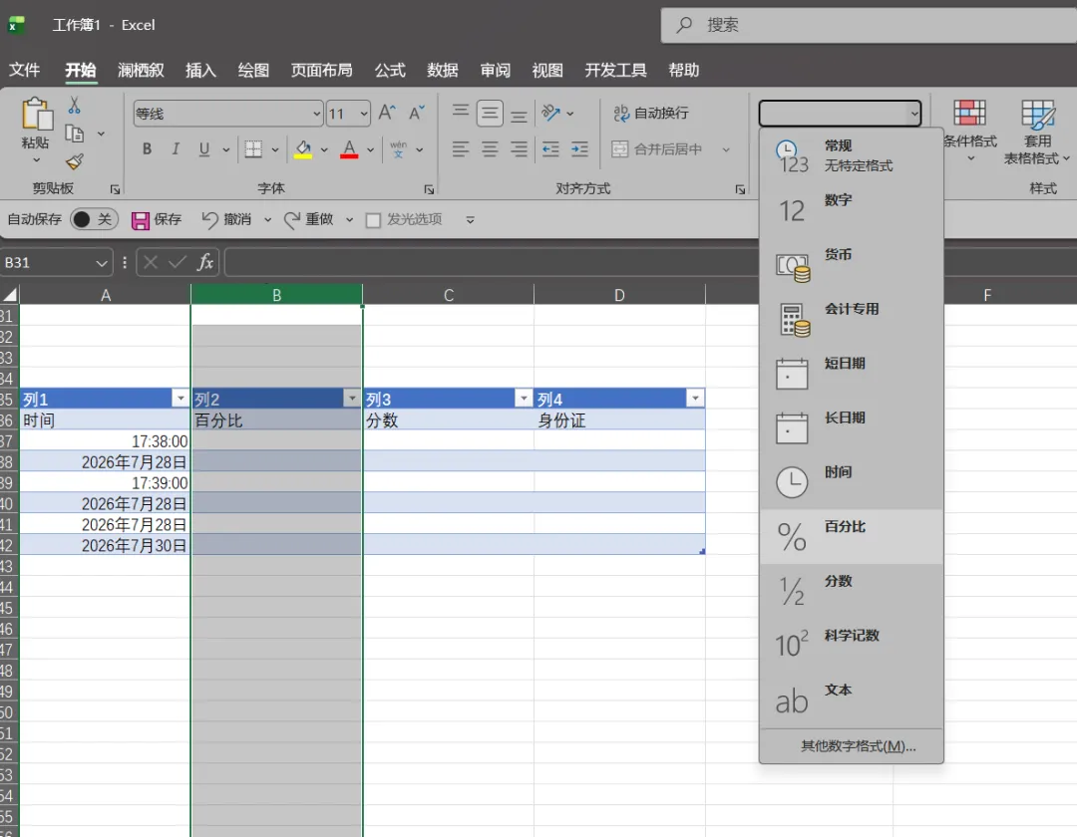Choose 科学记数 number format
1077x837 pixels.
851,646
